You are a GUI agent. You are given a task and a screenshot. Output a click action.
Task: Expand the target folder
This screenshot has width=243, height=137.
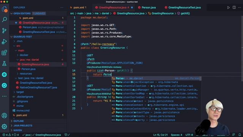click(x=20, y=92)
